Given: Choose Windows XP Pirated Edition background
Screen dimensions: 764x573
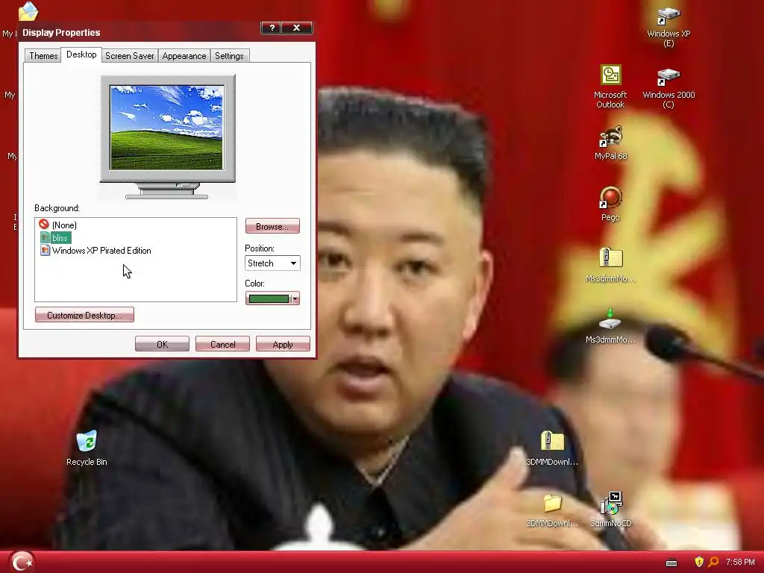Looking at the screenshot, I should click(x=95, y=251).
